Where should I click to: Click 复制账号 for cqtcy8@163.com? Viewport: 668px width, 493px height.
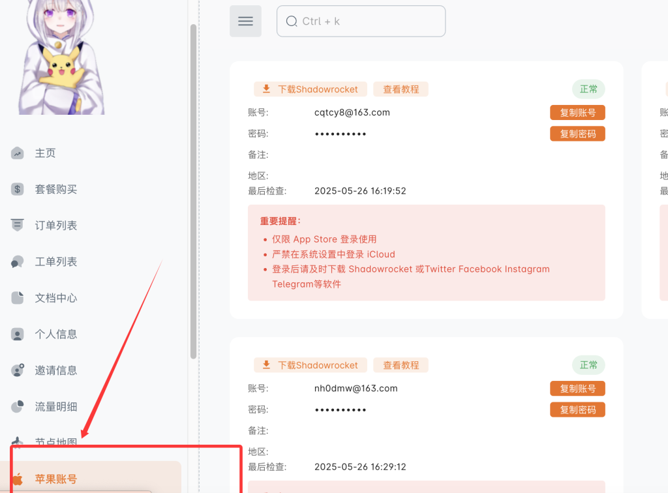[577, 112]
